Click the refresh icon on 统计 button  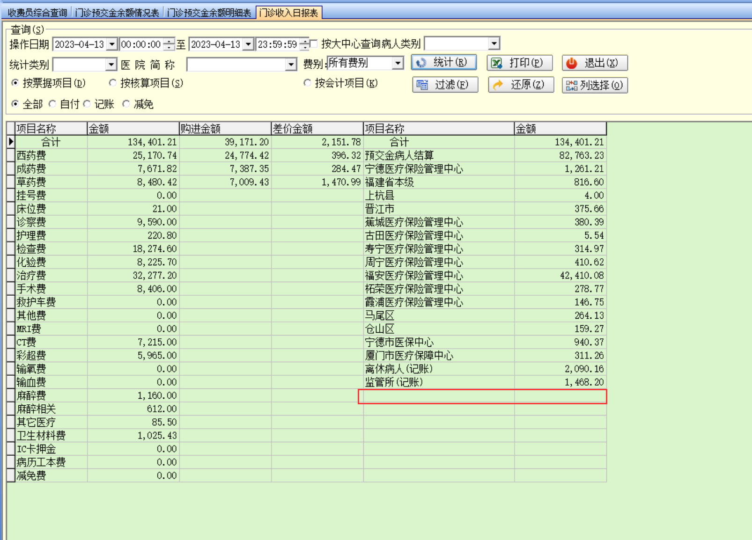(421, 63)
